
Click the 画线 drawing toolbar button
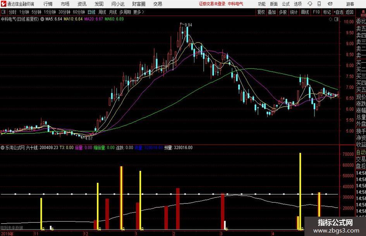click(x=305, y=12)
